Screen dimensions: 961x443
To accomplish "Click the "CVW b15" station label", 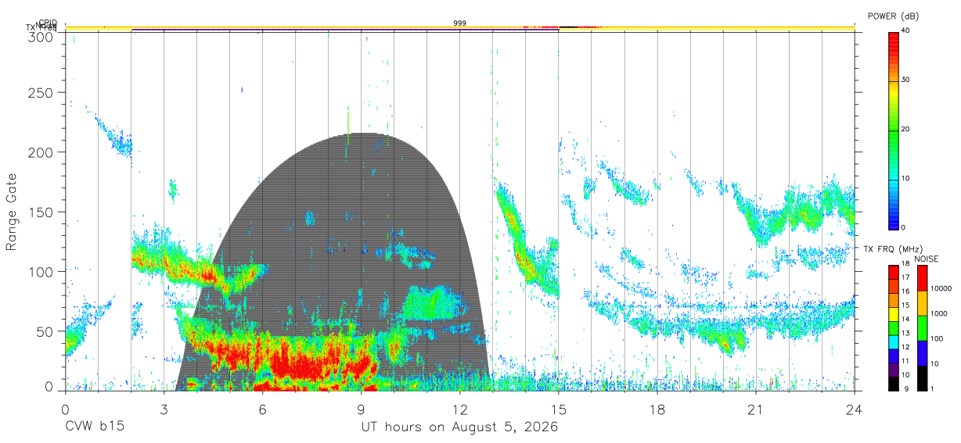I will (x=93, y=427).
